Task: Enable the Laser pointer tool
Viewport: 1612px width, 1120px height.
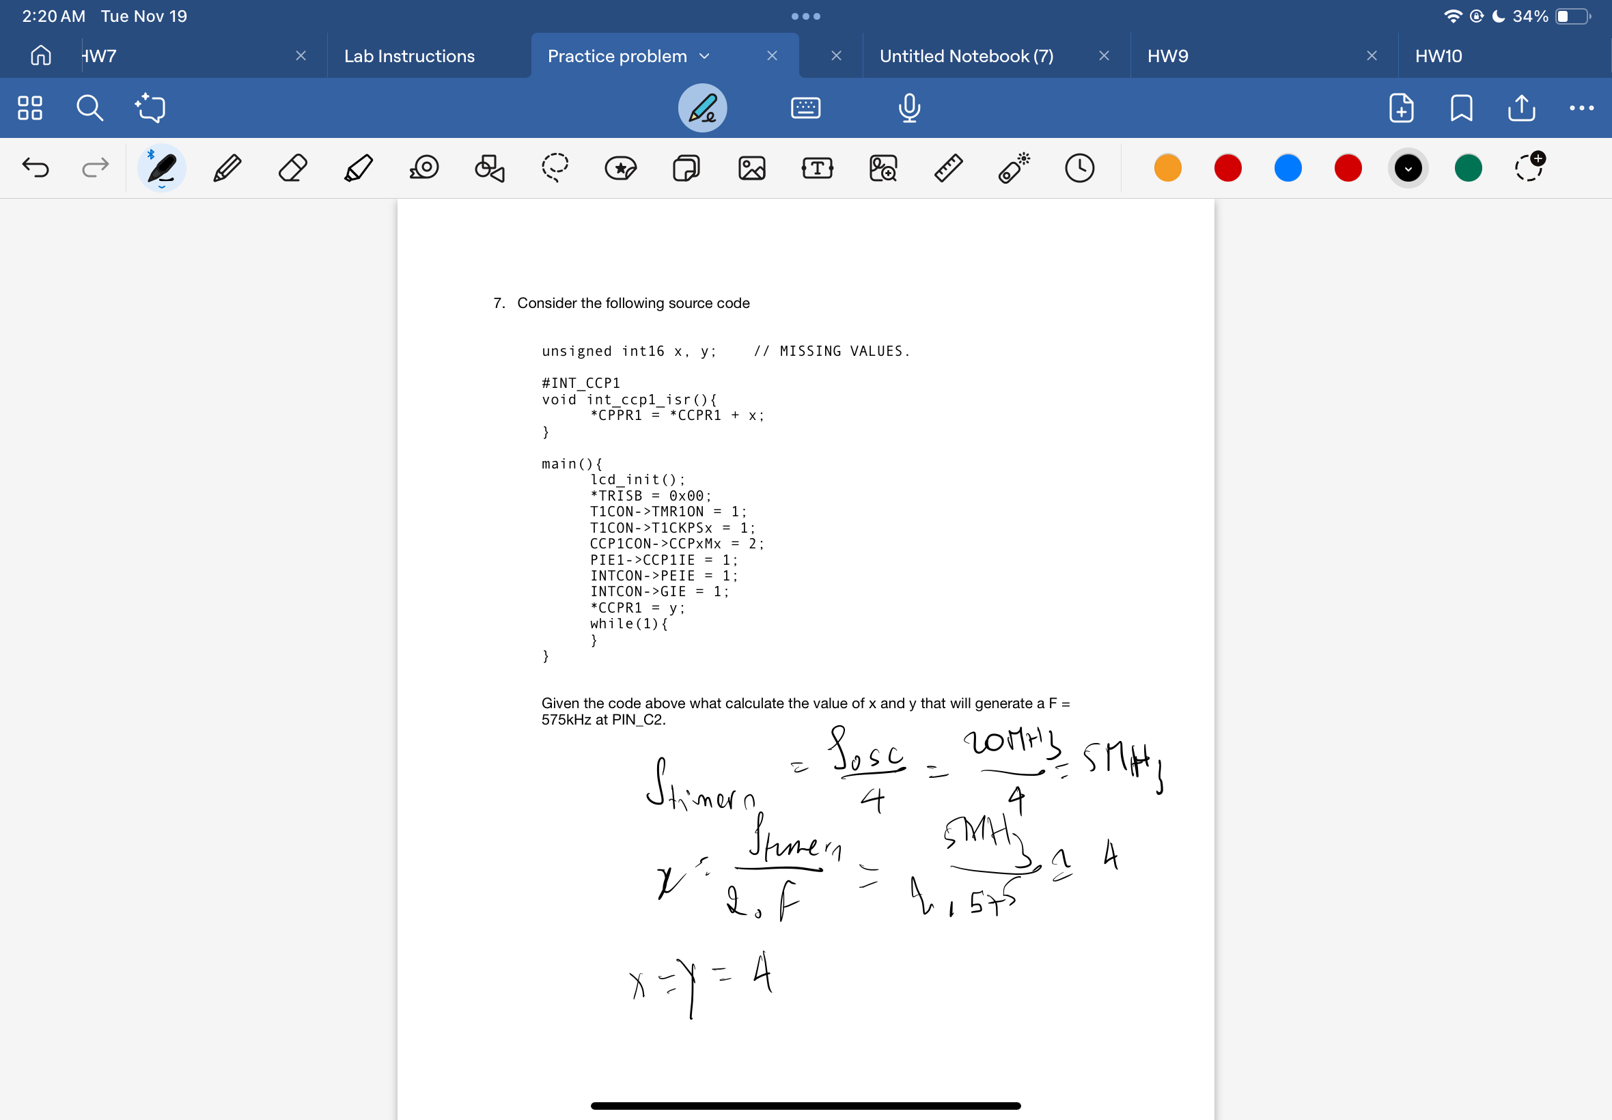Action: click(x=1013, y=167)
